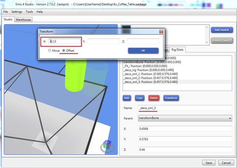Close the Transform dialog
Screen dimensions: 237x168
pos(161,31)
